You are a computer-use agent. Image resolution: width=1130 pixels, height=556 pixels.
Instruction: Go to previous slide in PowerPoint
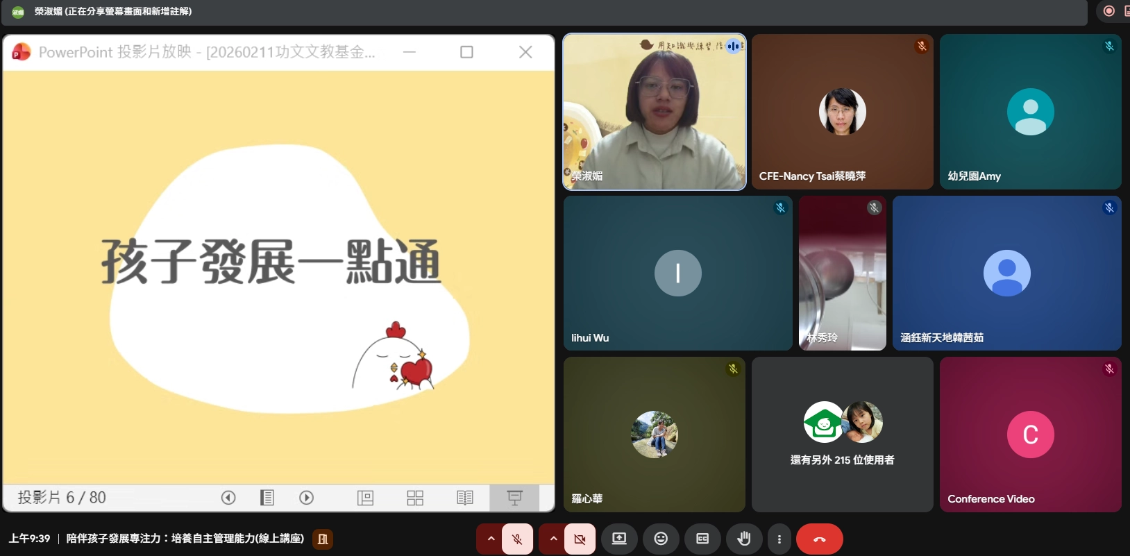(x=228, y=498)
